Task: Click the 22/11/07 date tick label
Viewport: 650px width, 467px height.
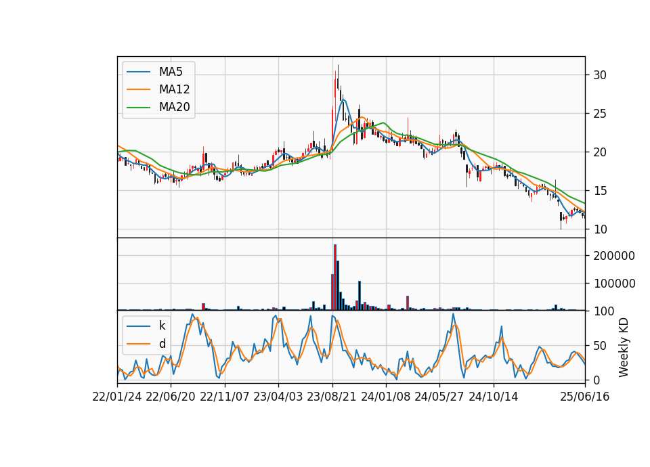Action: [x=225, y=397]
